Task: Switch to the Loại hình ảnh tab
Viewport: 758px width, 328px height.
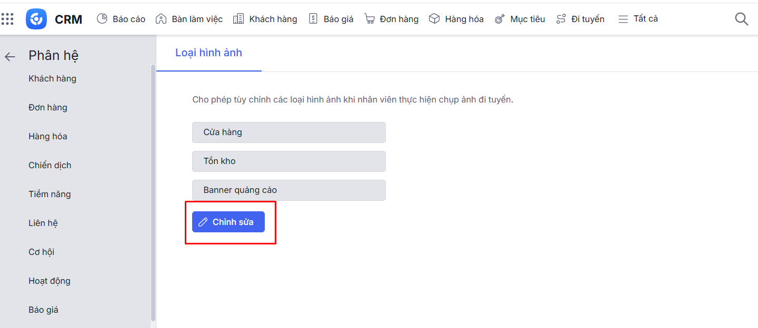Action: pos(209,53)
